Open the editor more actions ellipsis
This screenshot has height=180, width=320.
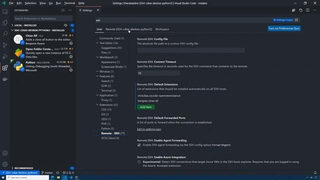(314, 10)
